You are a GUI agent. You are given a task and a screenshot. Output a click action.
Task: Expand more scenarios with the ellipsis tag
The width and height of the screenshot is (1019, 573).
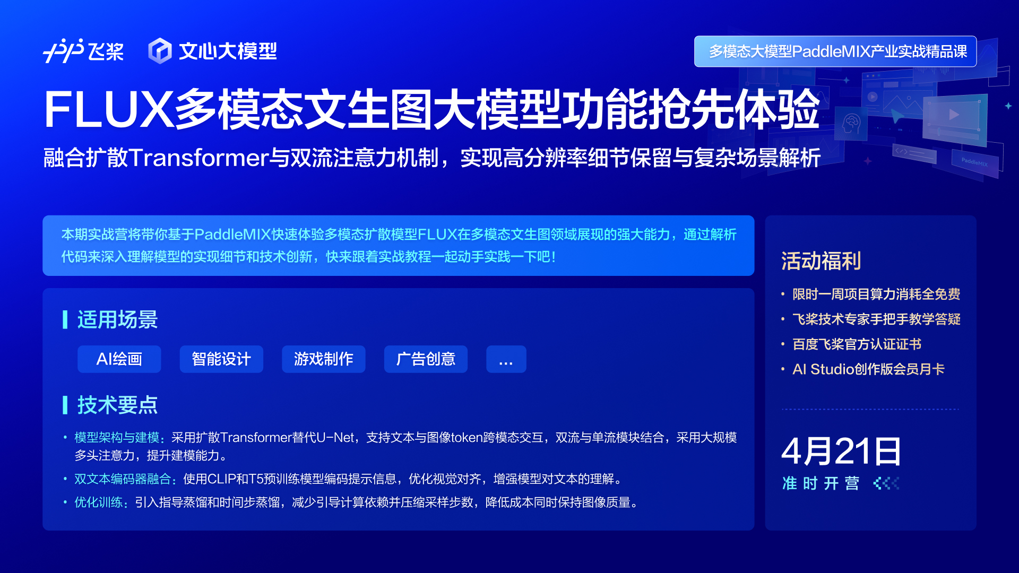[506, 359]
